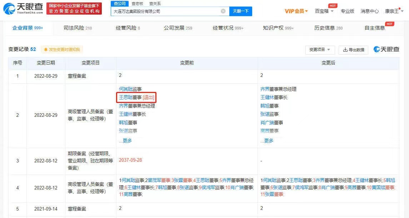Screen dimensions: 409x218
Task: Click the 天眼一下 search button
Action: 240,11
